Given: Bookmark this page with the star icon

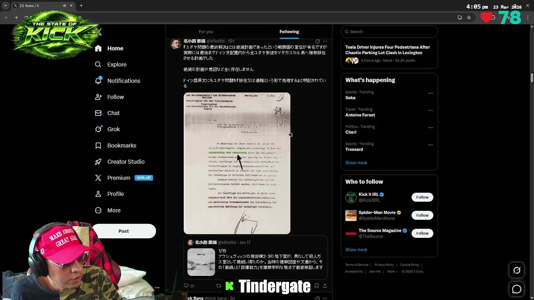Looking at the screenshot, I should click(469, 17).
